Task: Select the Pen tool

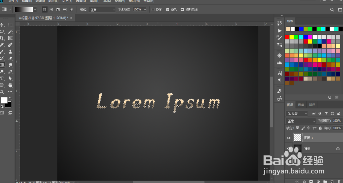Action: (10, 72)
